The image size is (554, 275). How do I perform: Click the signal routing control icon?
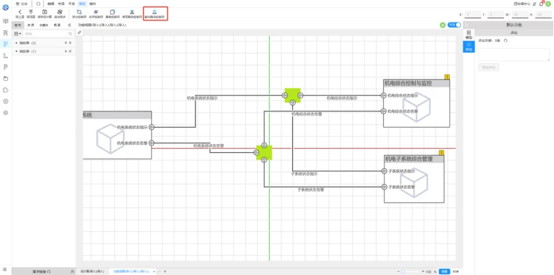pos(131,12)
